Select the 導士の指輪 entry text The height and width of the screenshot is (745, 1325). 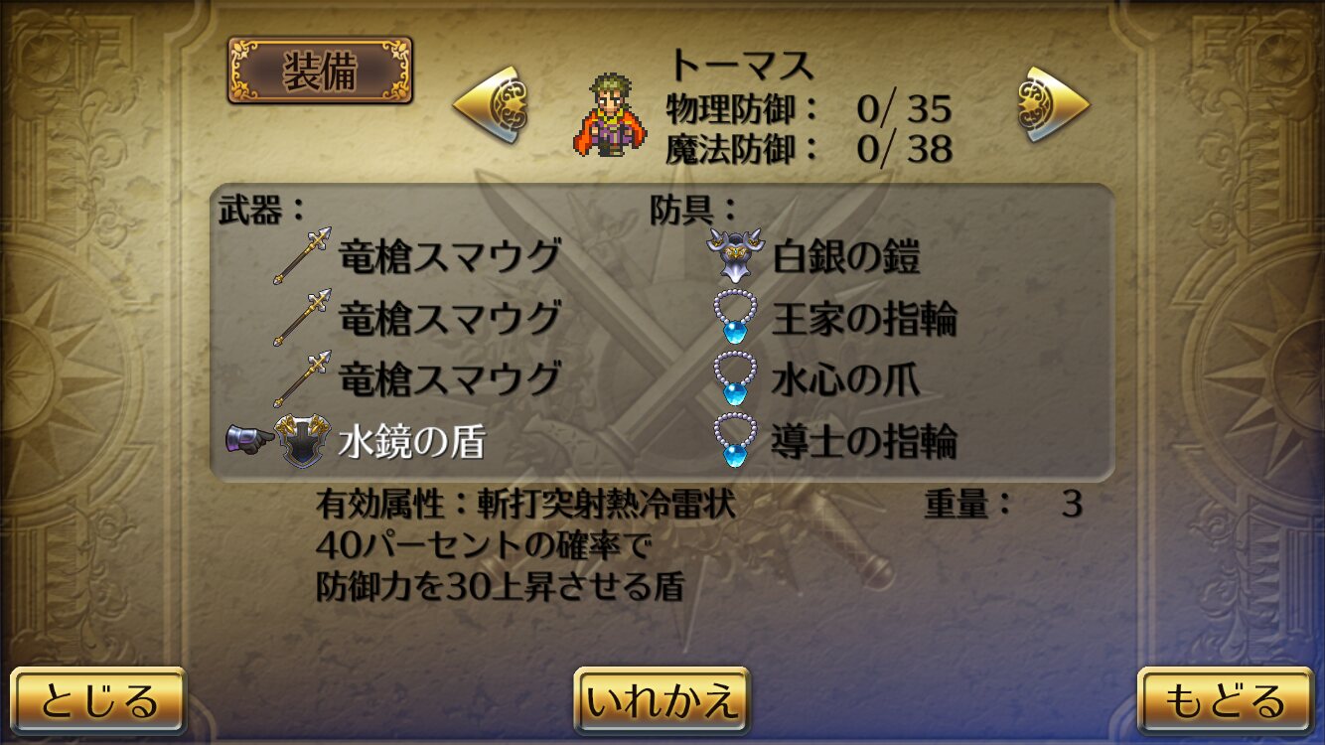[864, 442]
